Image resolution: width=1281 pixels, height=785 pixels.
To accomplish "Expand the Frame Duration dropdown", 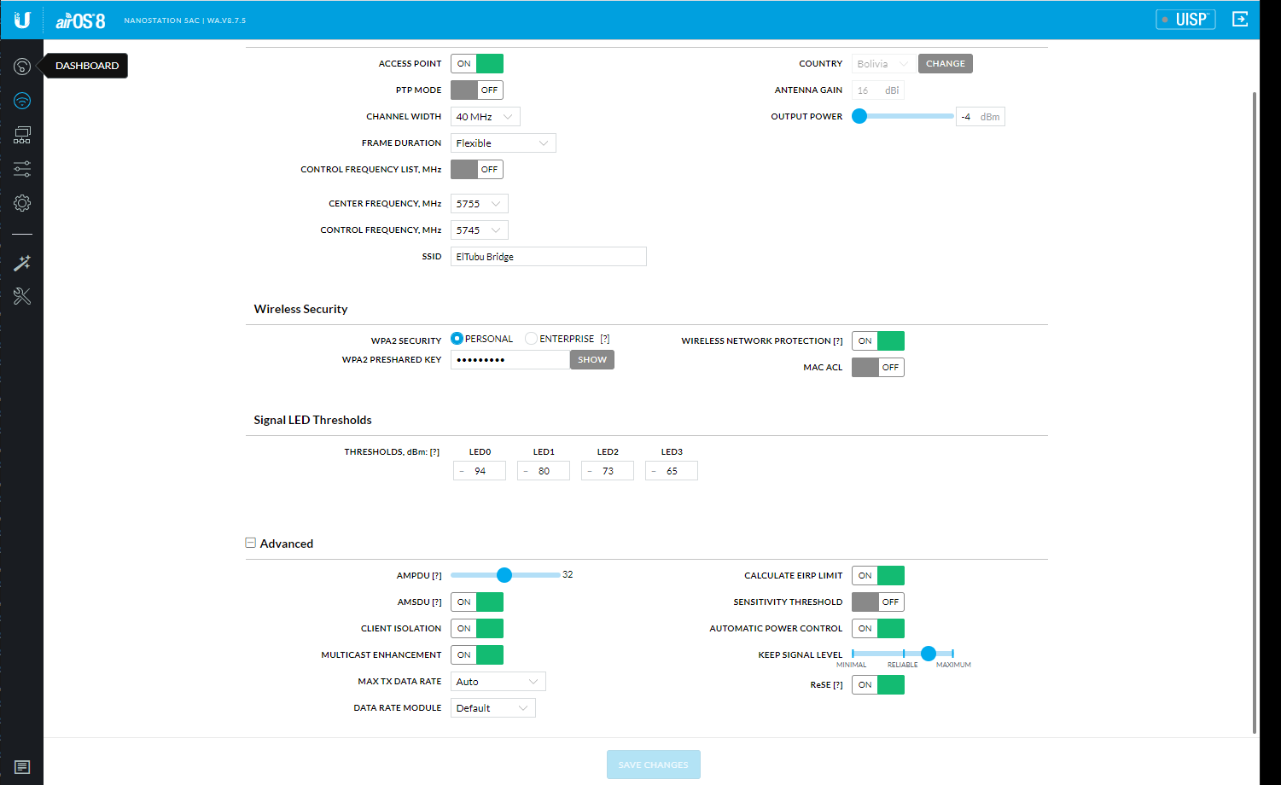I will [503, 143].
